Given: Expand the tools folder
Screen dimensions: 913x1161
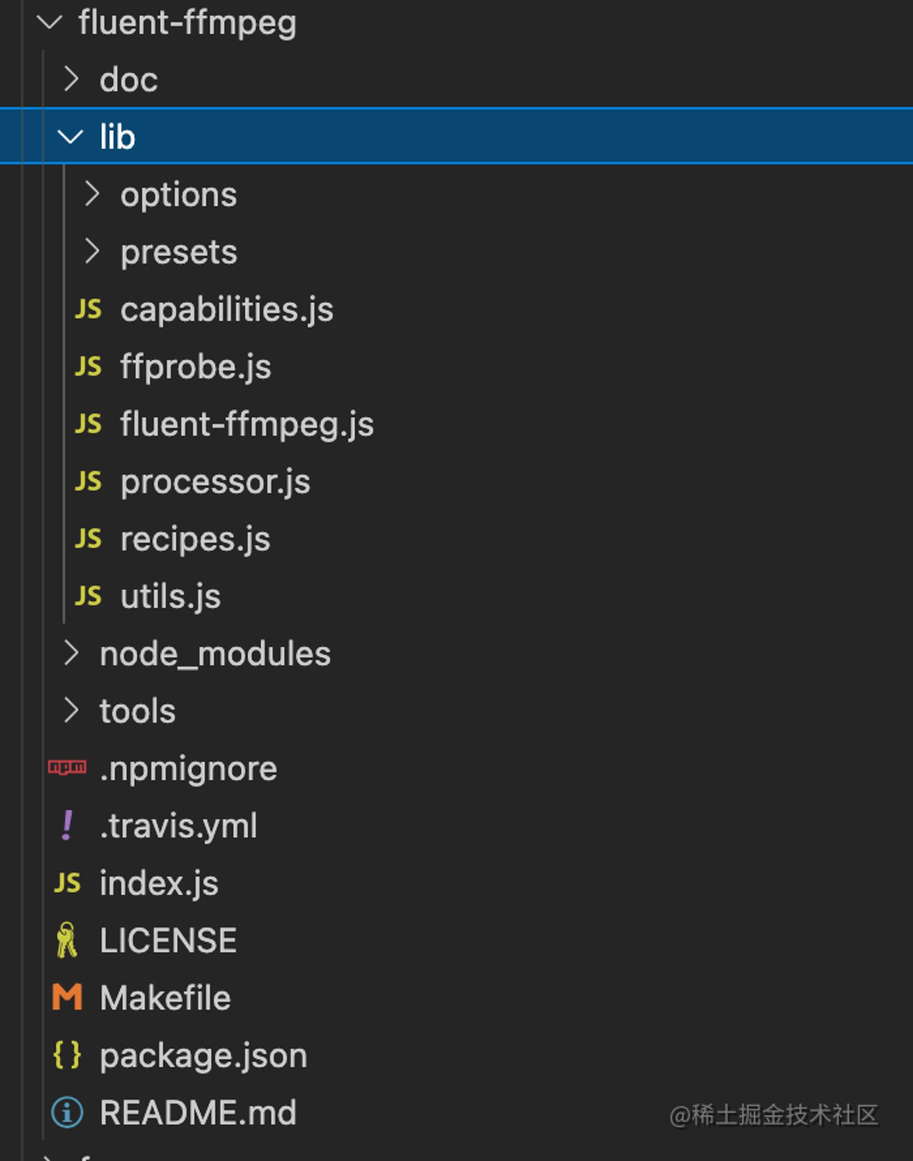Looking at the screenshot, I should tap(71, 711).
